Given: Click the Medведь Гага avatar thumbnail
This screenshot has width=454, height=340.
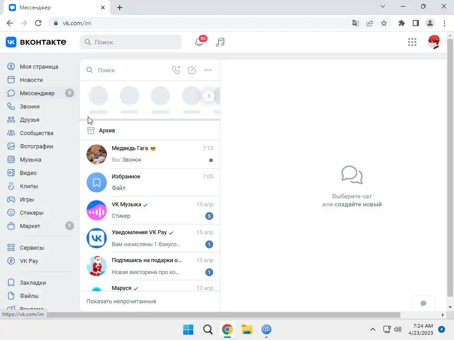Looking at the screenshot, I should (x=97, y=155).
